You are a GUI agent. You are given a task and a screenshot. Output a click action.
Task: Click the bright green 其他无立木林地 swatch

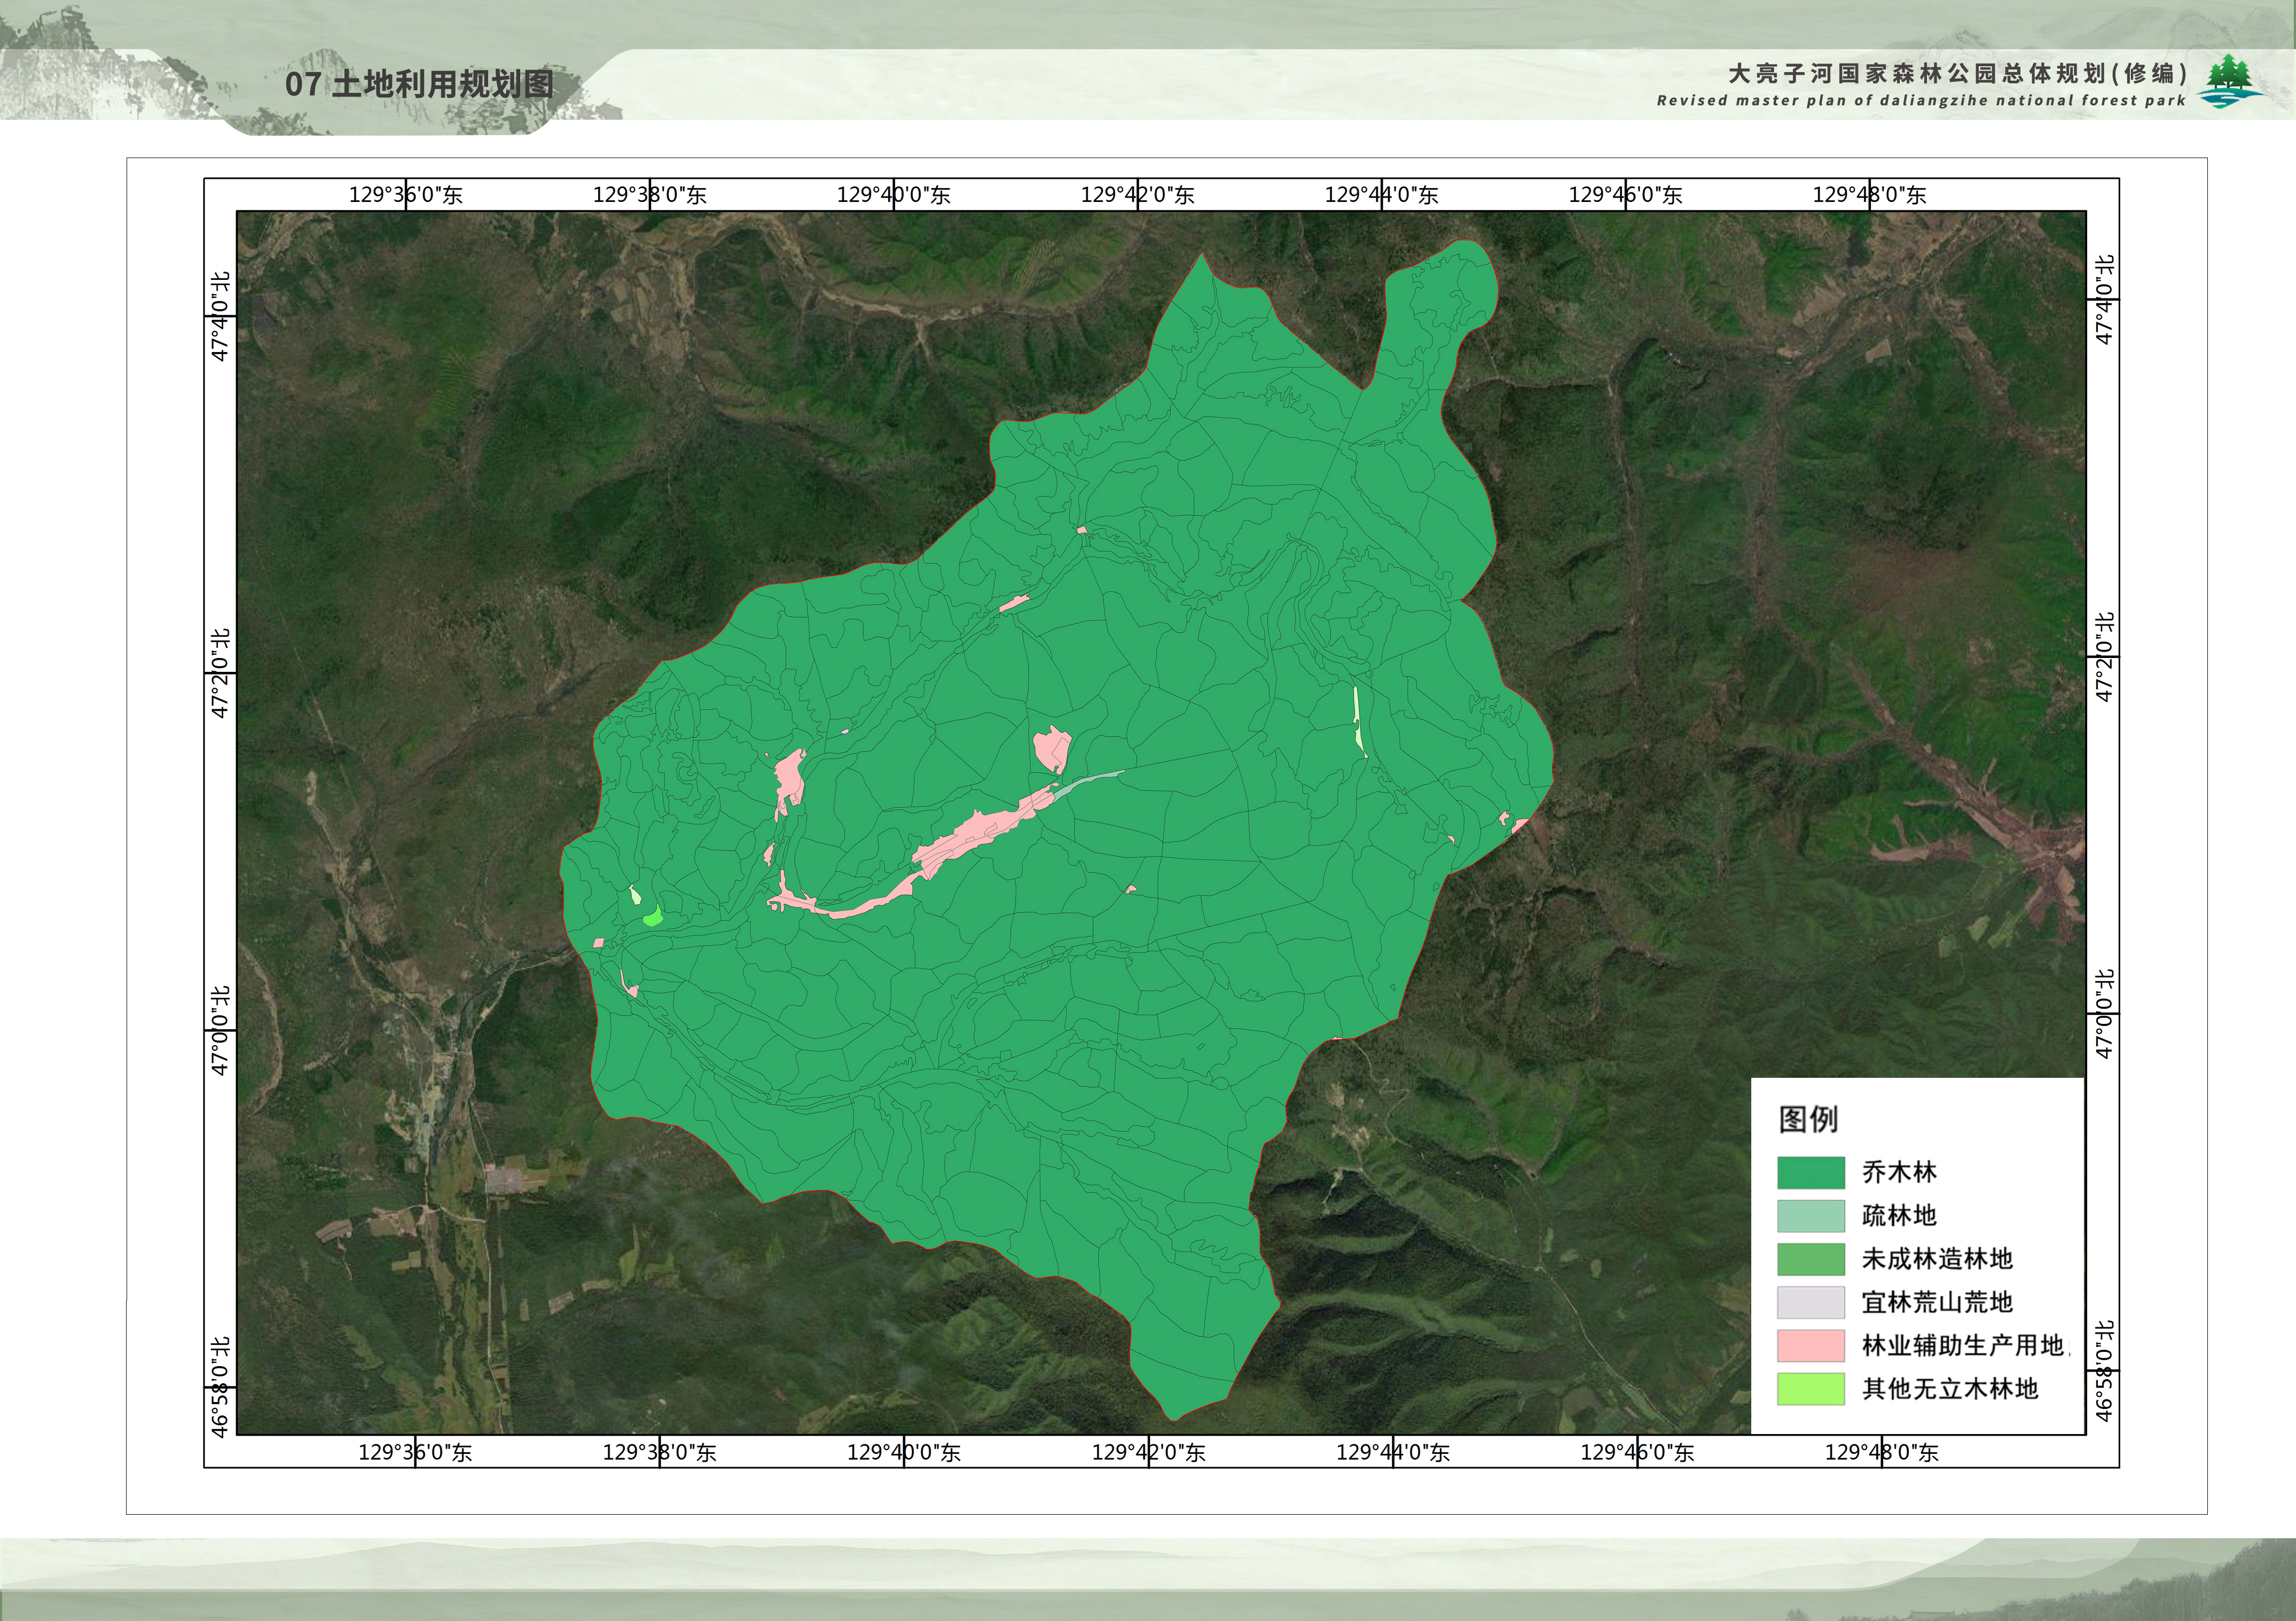(1810, 1389)
